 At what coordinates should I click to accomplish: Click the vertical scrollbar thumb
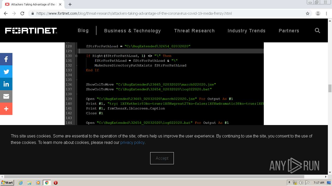click(330, 88)
